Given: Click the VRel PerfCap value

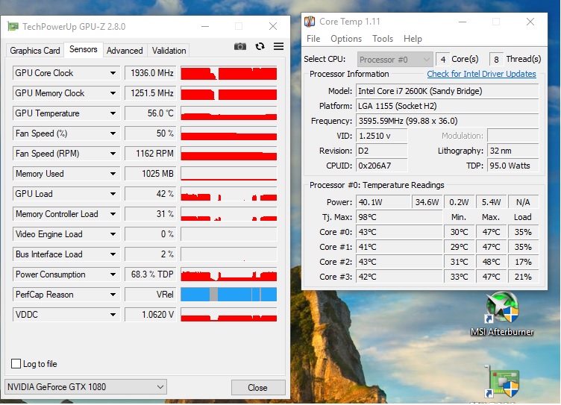Looking at the screenshot, I should (x=151, y=295).
